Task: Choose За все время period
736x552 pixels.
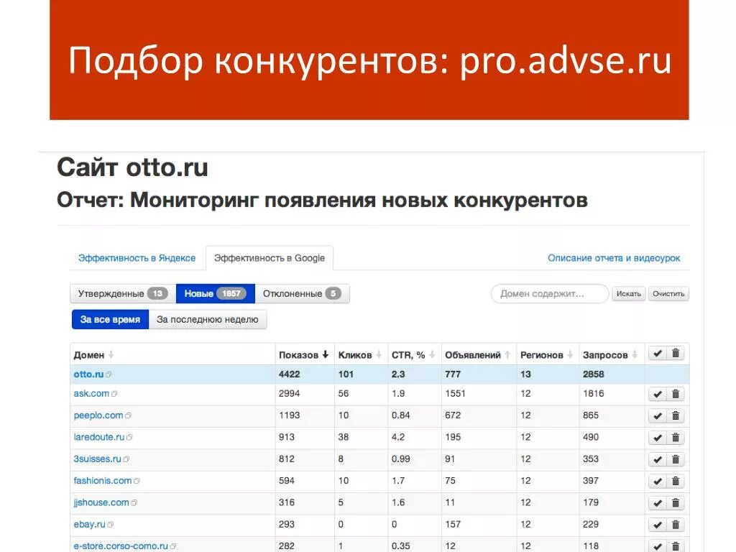Action: pos(110,320)
